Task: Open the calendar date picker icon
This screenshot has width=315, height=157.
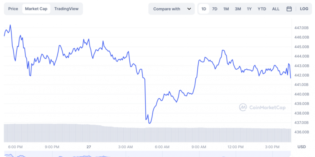Action: point(289,9)
